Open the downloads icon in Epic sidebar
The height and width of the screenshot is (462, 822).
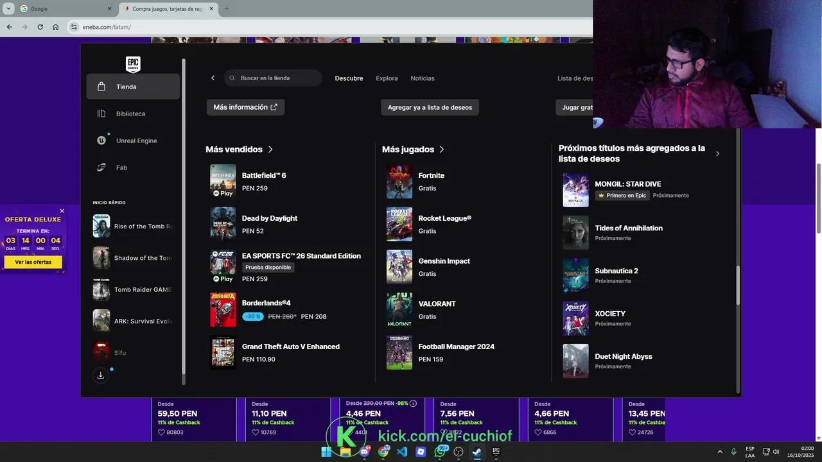[x=100, y=375]
